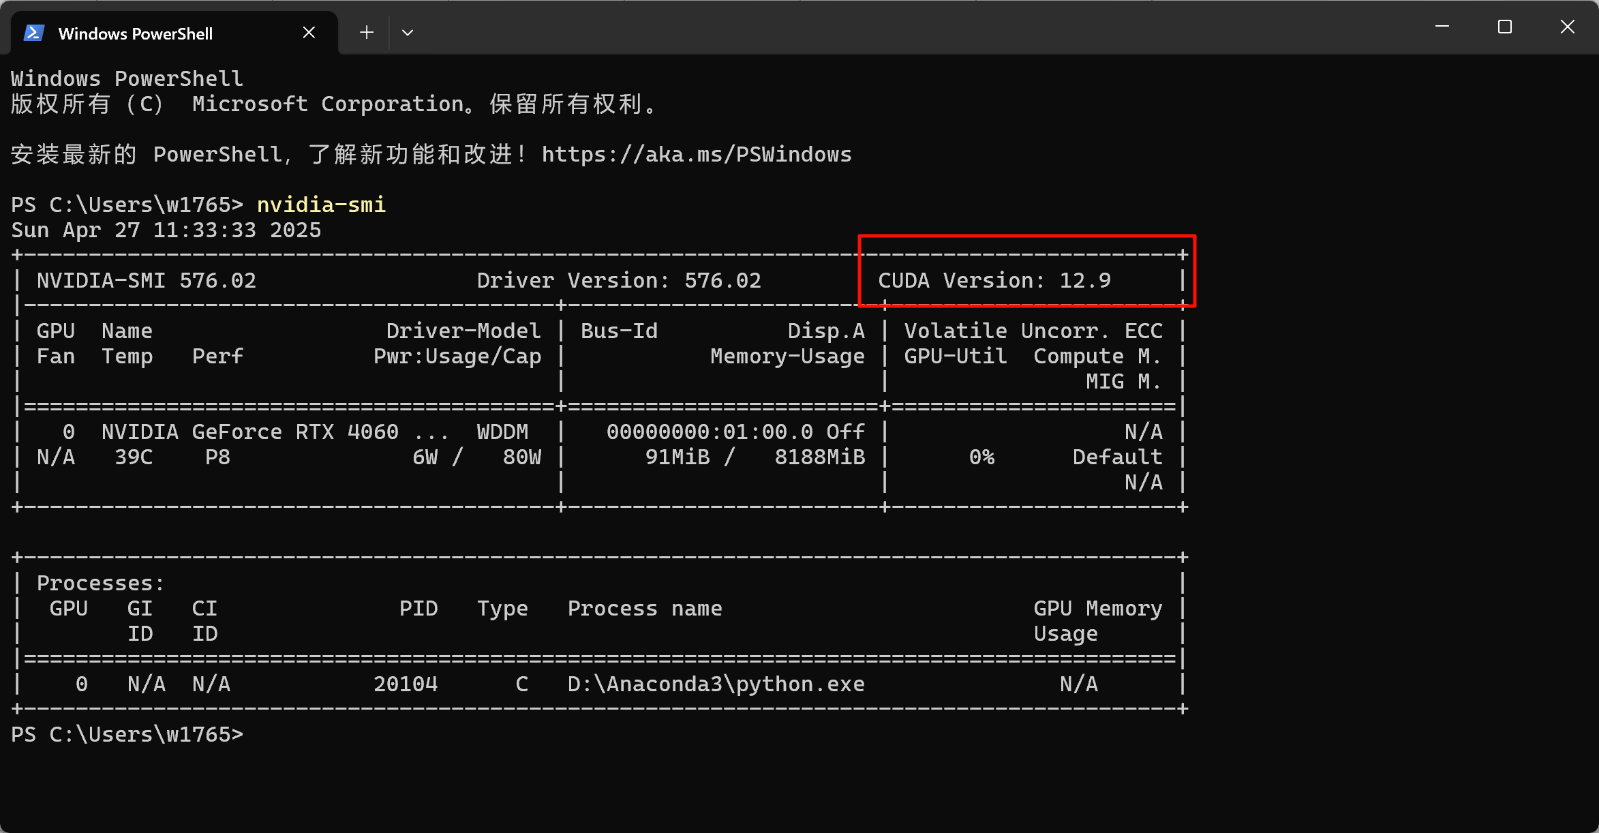Click the memory usage 91MiB / 8188MiB
1599x833 pixels.
click(x=755, y=457)
